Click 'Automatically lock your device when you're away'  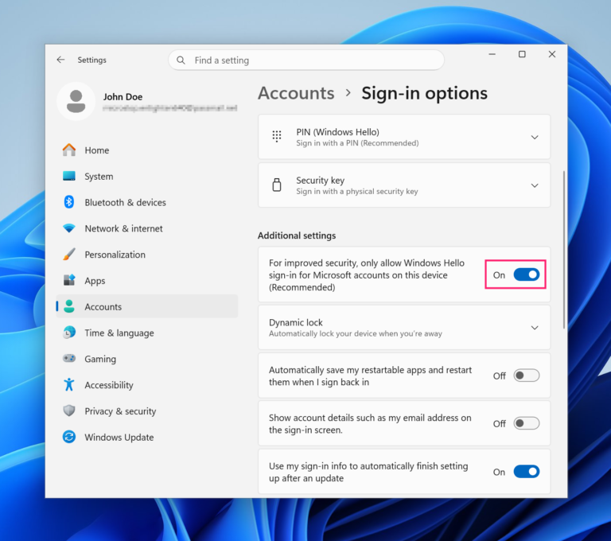click(x=356, y=333)
